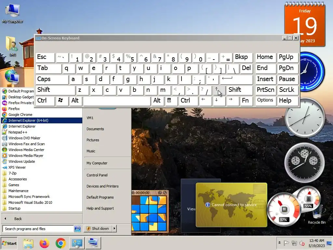Click Help key on On-Screen Keyboard
333x250 pixels.
coord(288,101)
